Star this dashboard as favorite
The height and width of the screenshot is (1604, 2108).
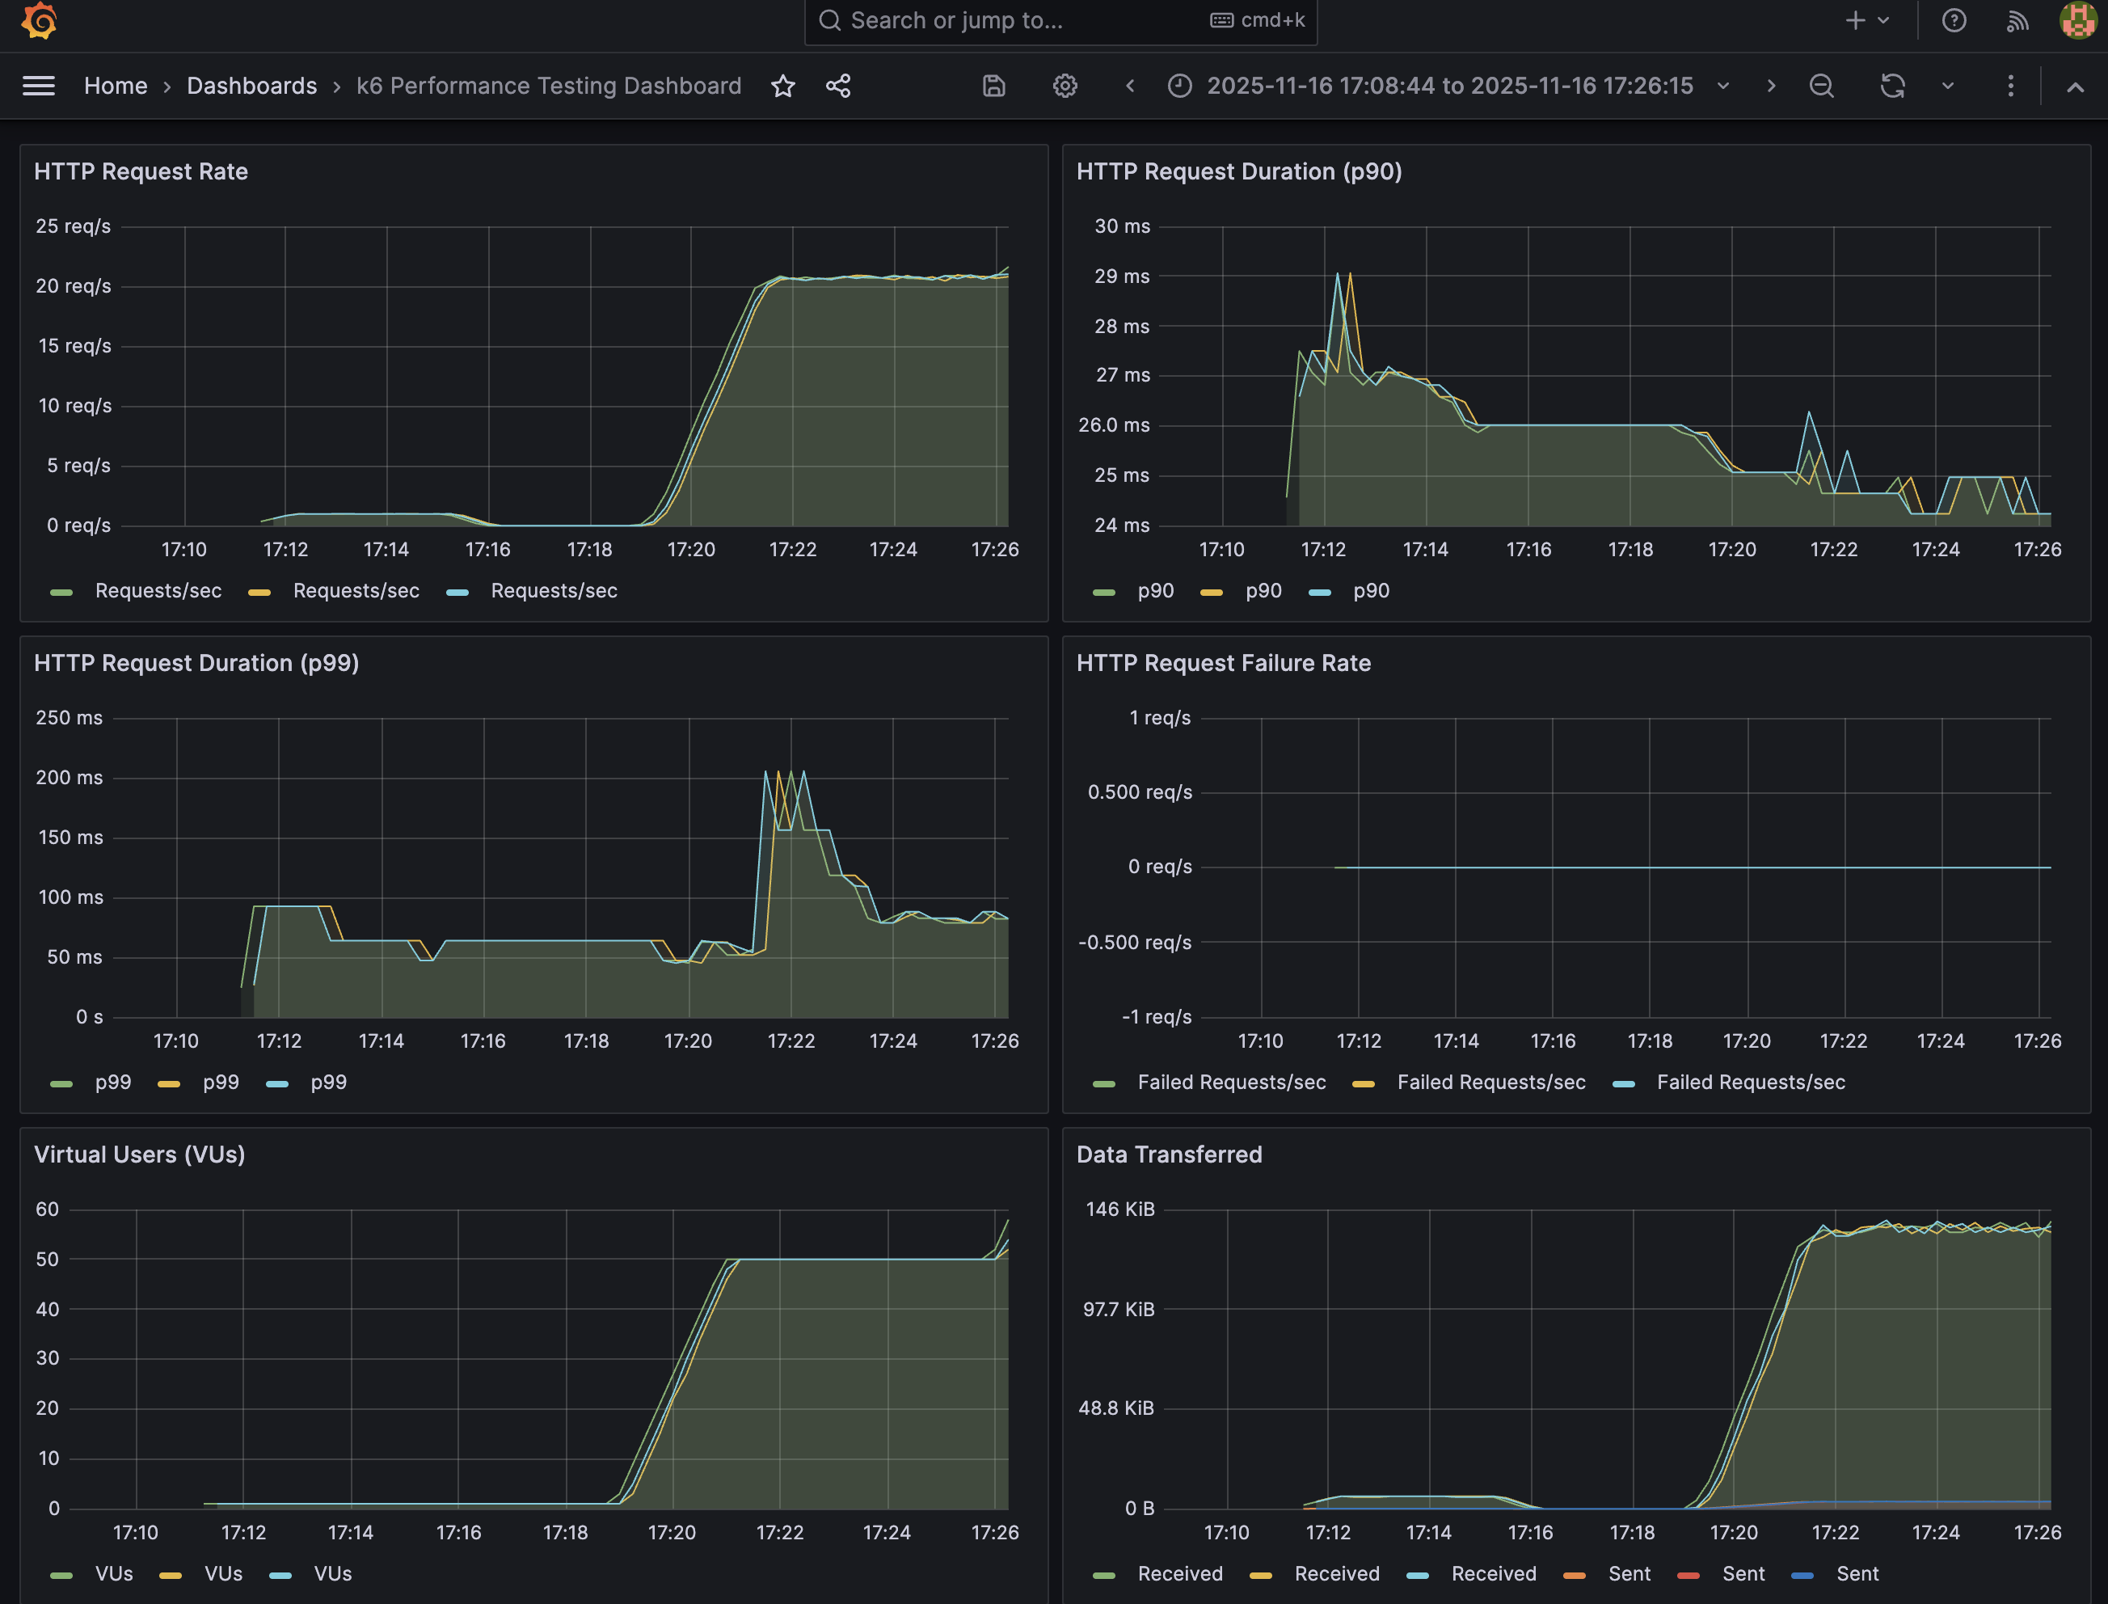(782, 86)
